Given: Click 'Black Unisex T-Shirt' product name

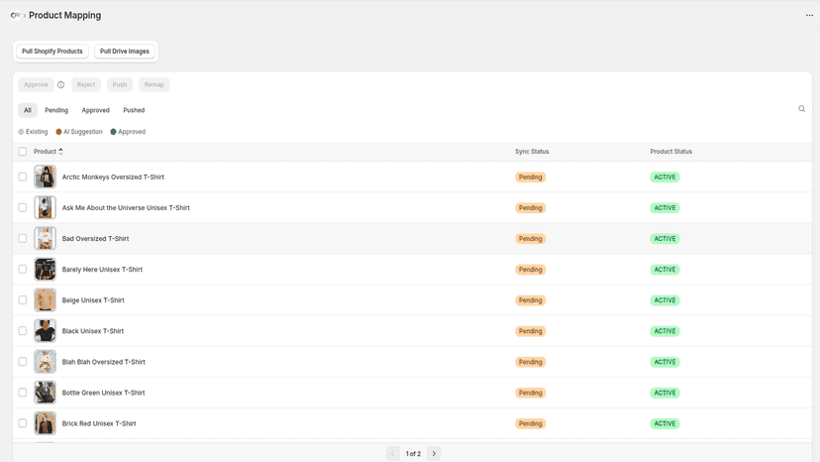Looking at the screenshot, I should pyautogui.click(x=93, y=331).
